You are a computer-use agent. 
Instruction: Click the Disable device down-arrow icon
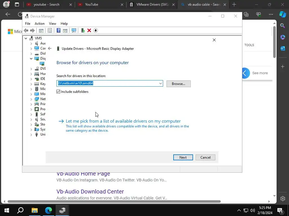(96, 30)
